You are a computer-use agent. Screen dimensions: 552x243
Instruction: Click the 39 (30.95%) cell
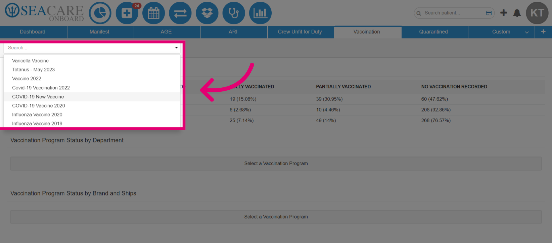[329, 99]
